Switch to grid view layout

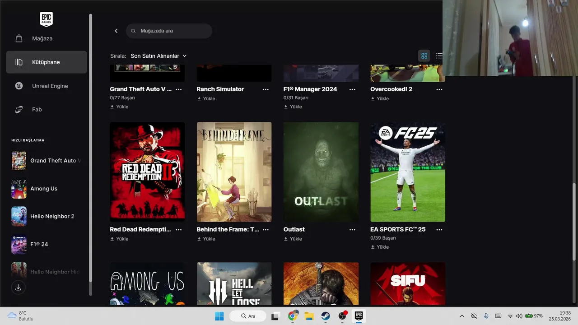pos(424,56)
